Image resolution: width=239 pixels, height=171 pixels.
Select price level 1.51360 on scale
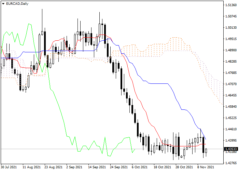point(231,5)
